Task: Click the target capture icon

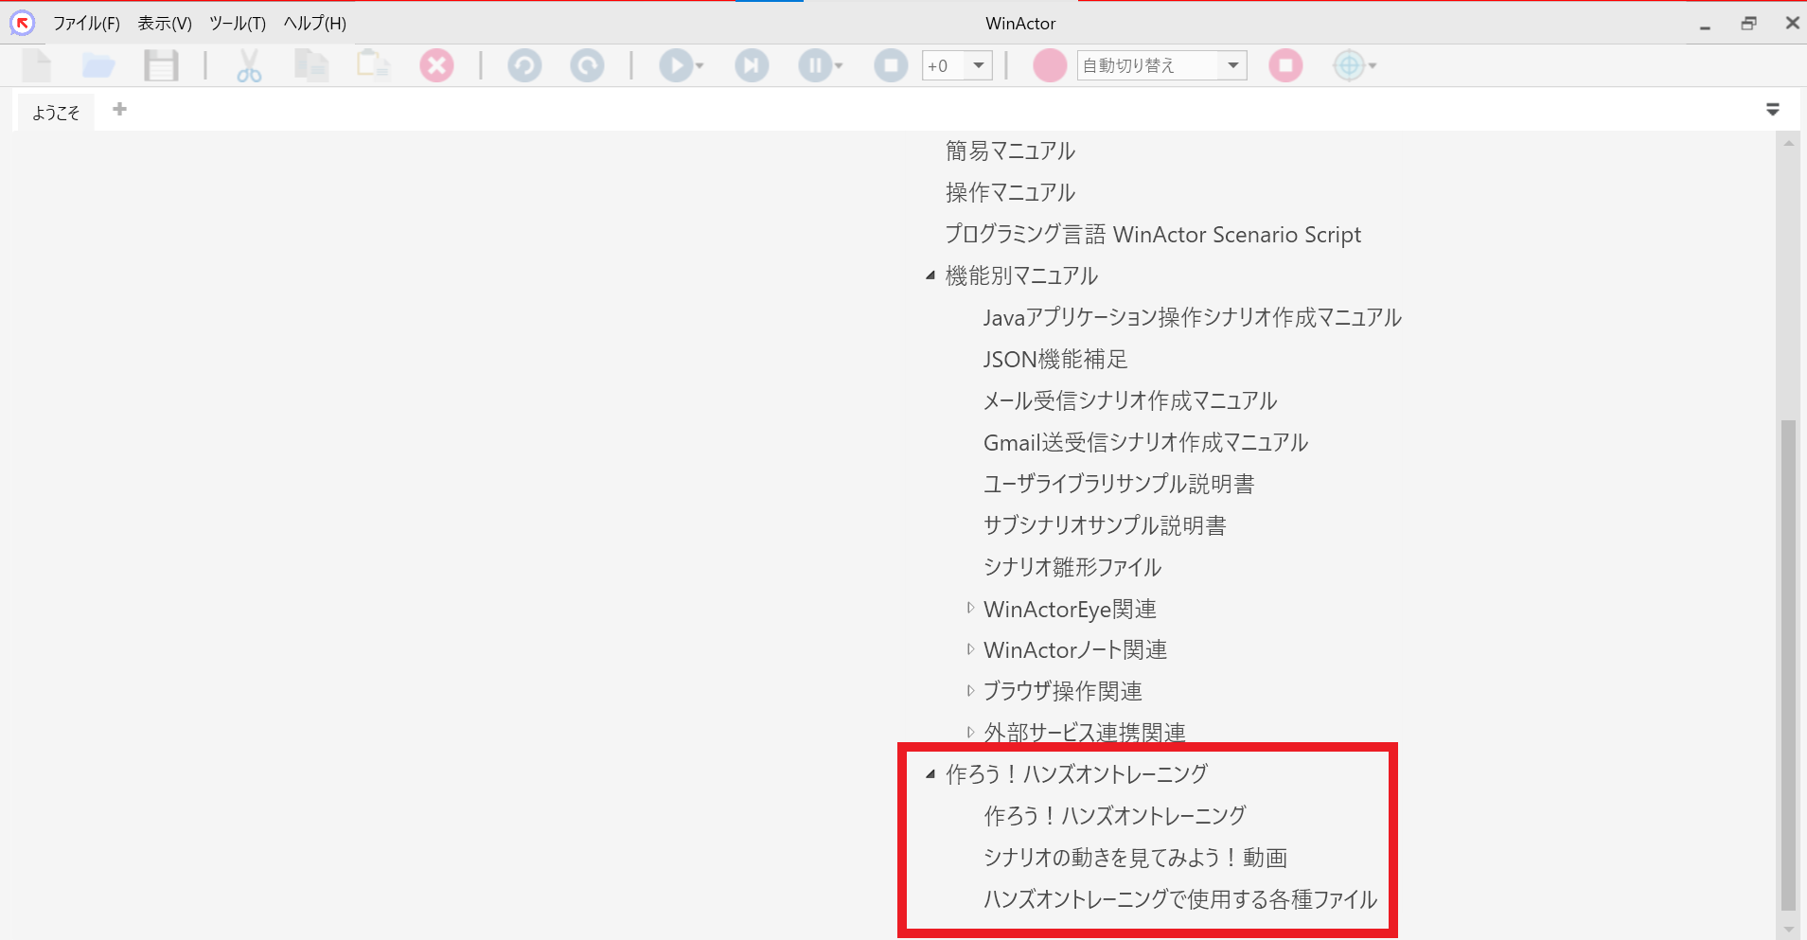Action: point(1352,65)
